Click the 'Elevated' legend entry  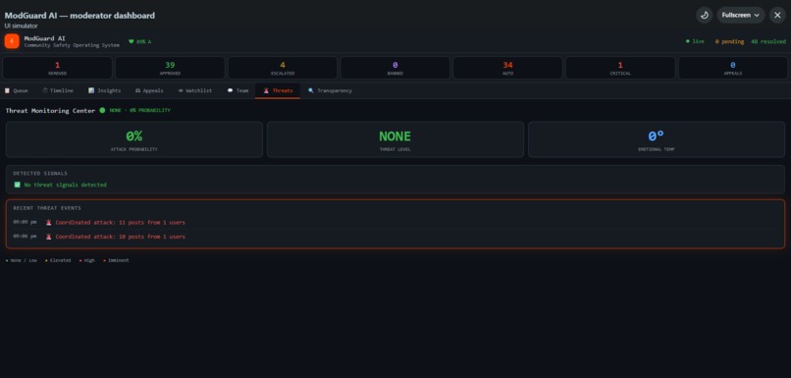tap(58, 260)
